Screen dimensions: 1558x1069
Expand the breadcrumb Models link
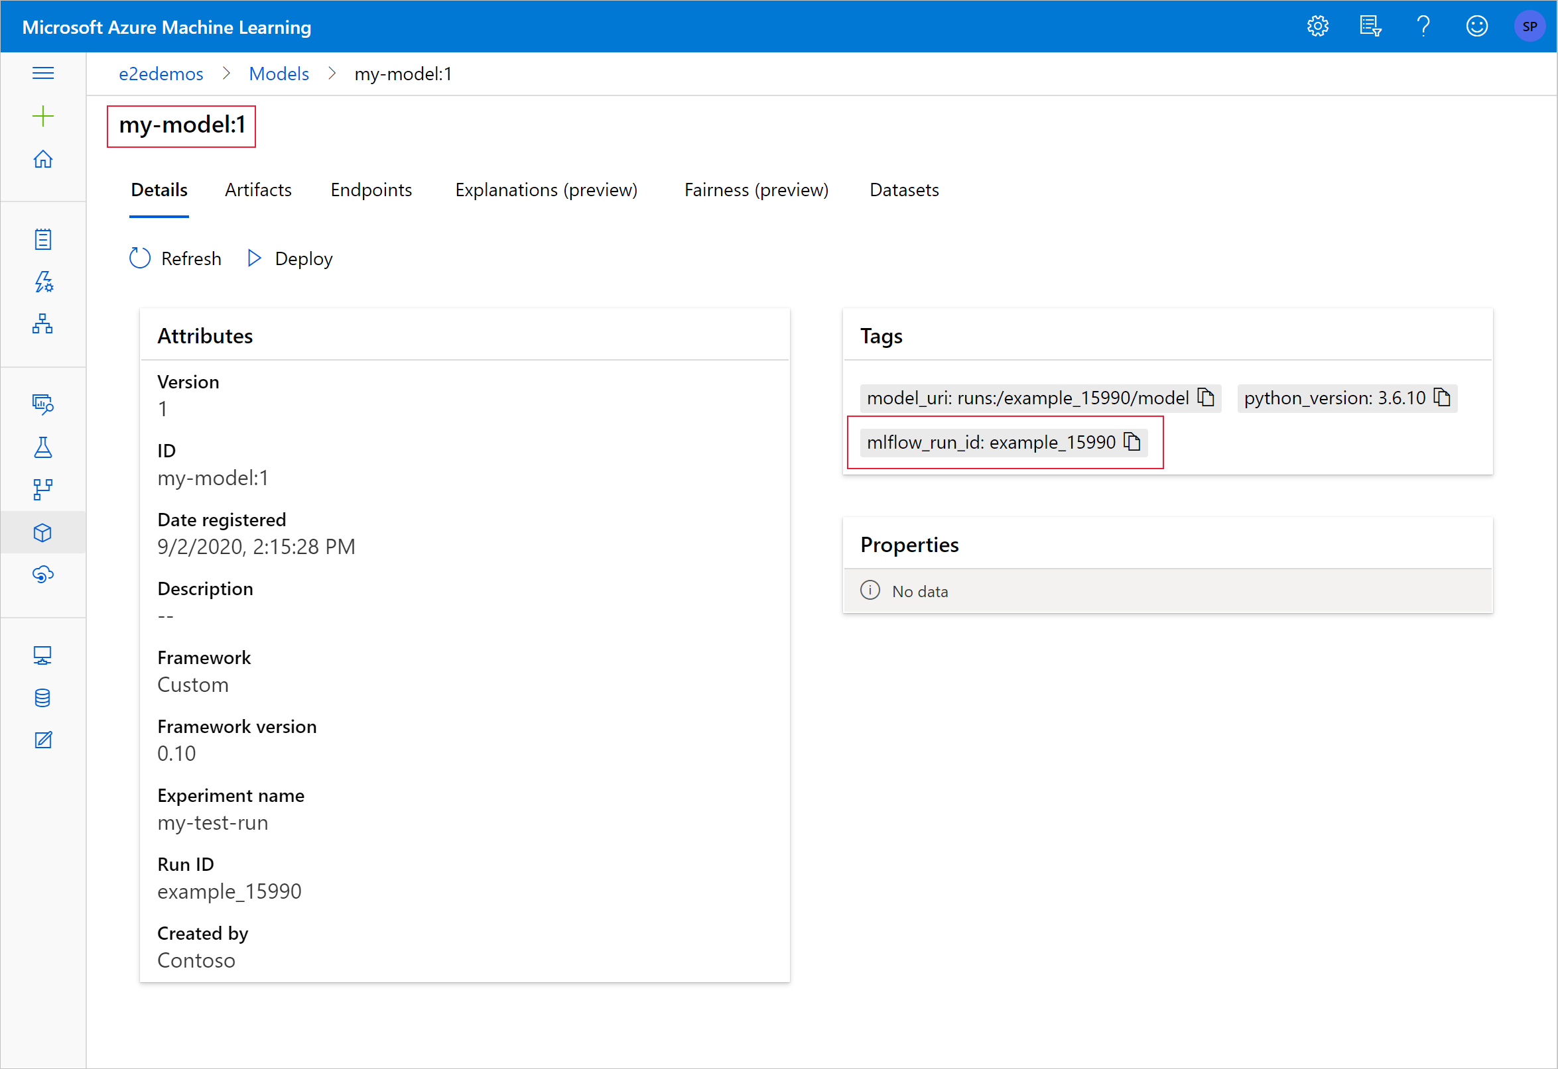(x=277, y=71)
